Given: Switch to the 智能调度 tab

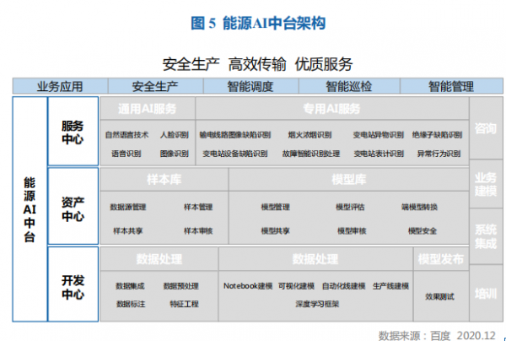Looking at the screenshot, I should point(251,85).
